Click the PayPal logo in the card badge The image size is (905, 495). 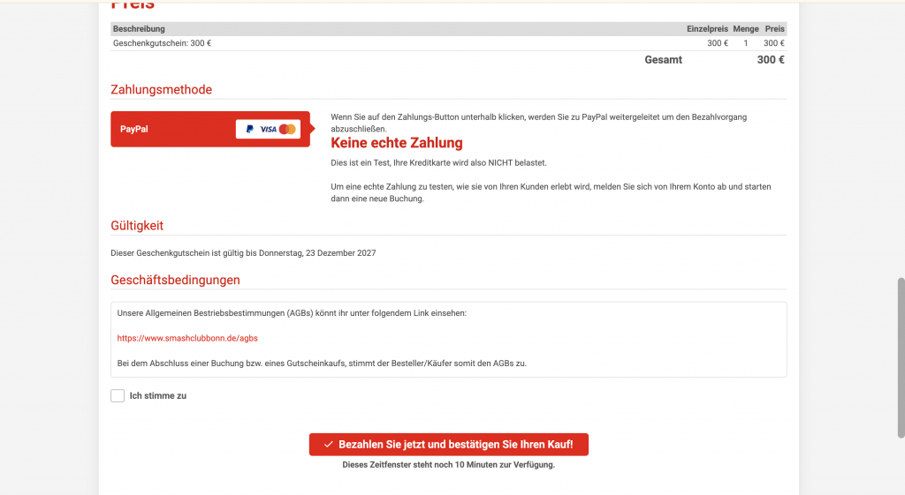249,129
